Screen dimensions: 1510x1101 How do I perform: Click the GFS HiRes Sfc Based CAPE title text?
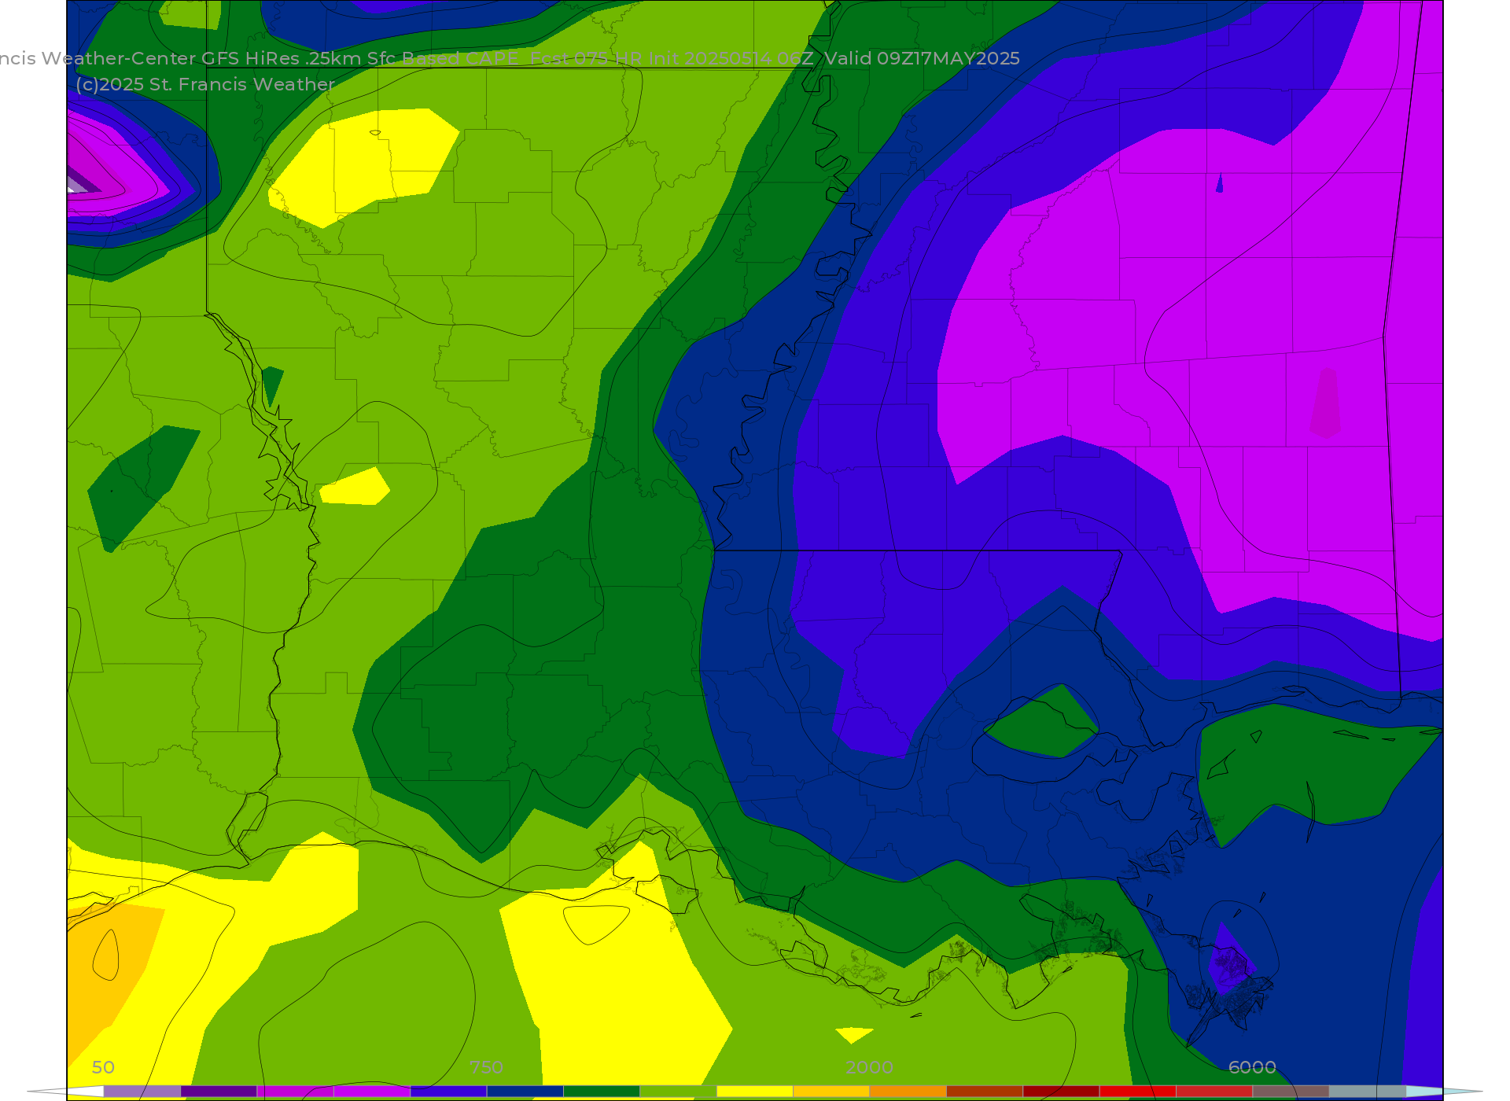coord(510,58)
